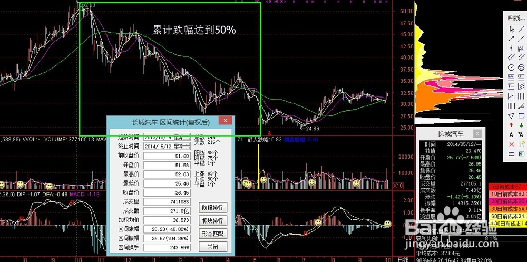Image resolution: width=527 pixels, height=262 pixels.
Task: Click the 获利比例 8.1% progress bar
Action: 483,238
